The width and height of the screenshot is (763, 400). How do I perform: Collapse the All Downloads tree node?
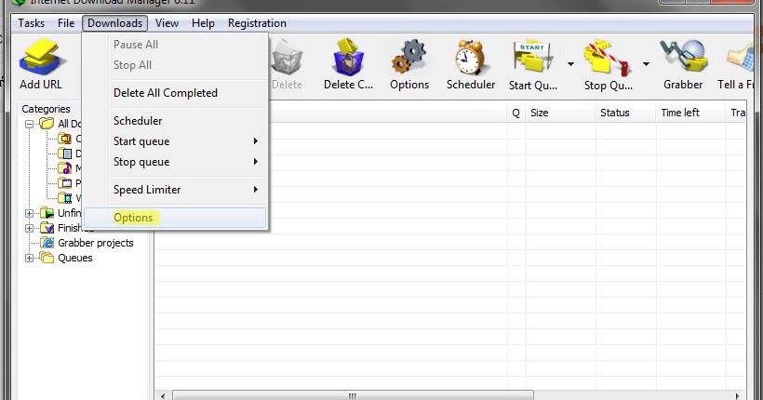pos(29,124)
